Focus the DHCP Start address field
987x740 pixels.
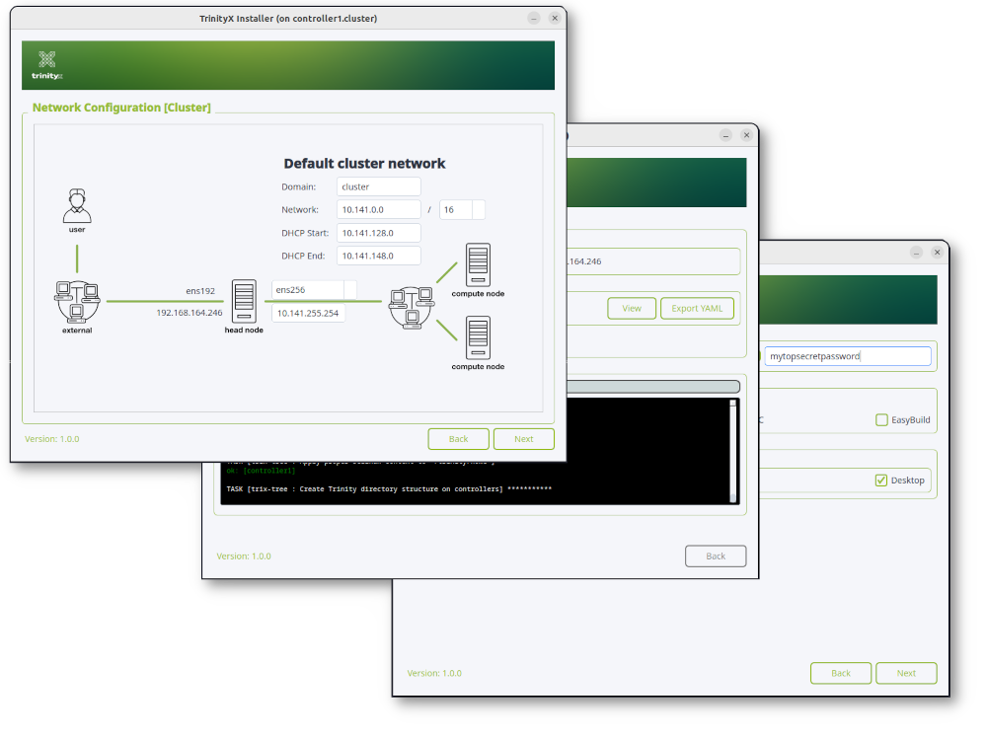pyautogui.click(x=379, y=233)
